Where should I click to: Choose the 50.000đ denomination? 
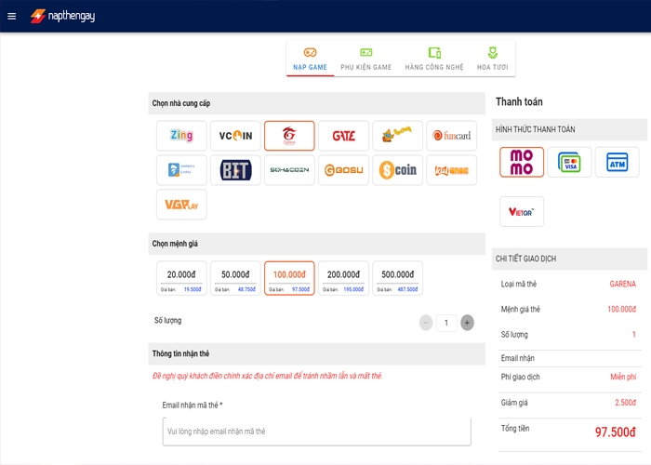235,278
